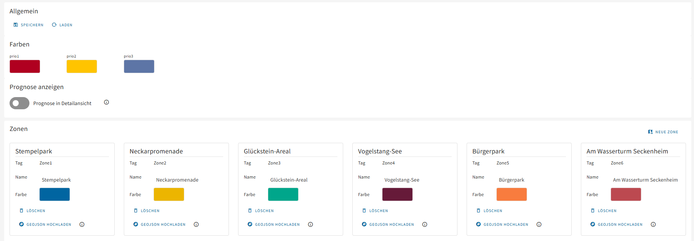Click info icon next to Neckarpromenade GeoJSON upload
Image resolution: width=694 pixels, height=241 pixels.
coord(196,225)
